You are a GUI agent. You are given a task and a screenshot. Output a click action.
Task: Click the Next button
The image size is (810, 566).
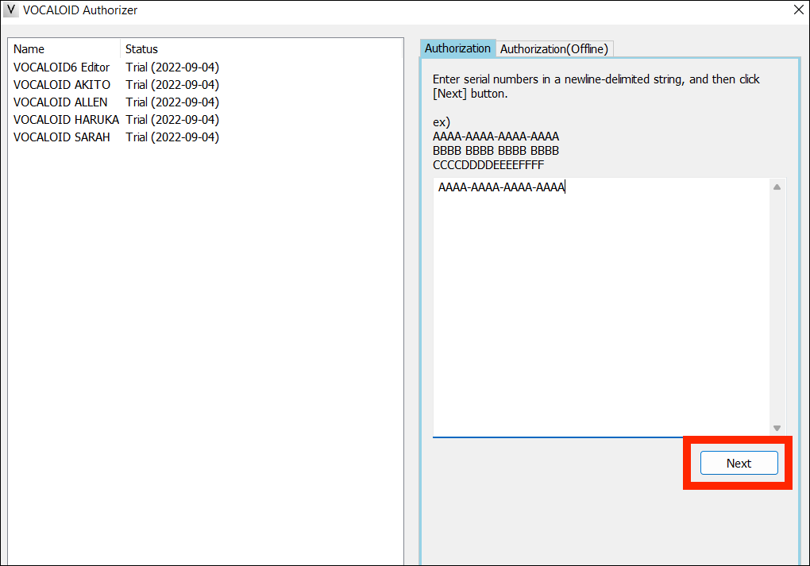click(738, 463)
